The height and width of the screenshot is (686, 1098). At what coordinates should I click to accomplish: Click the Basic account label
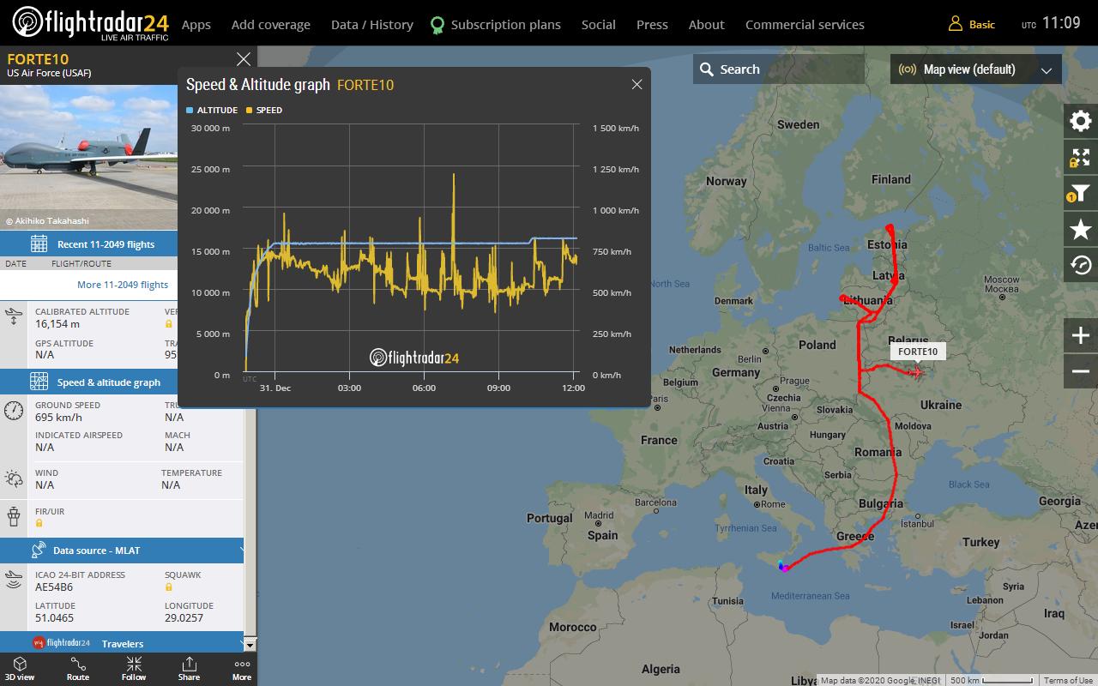tap(982, 25)
